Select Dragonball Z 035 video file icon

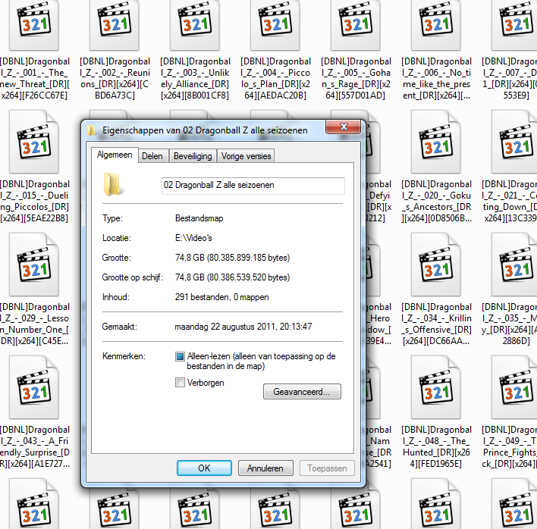click(x=515, y=264)
